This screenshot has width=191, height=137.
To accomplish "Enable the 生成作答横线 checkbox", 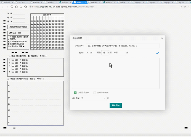I will coord(95,92).
